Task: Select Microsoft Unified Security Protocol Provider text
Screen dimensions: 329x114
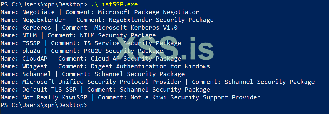Action: 102,82
